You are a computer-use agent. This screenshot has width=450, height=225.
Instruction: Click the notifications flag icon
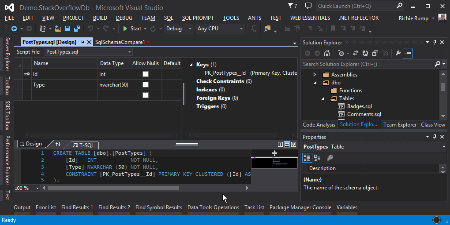pos(291,5)
